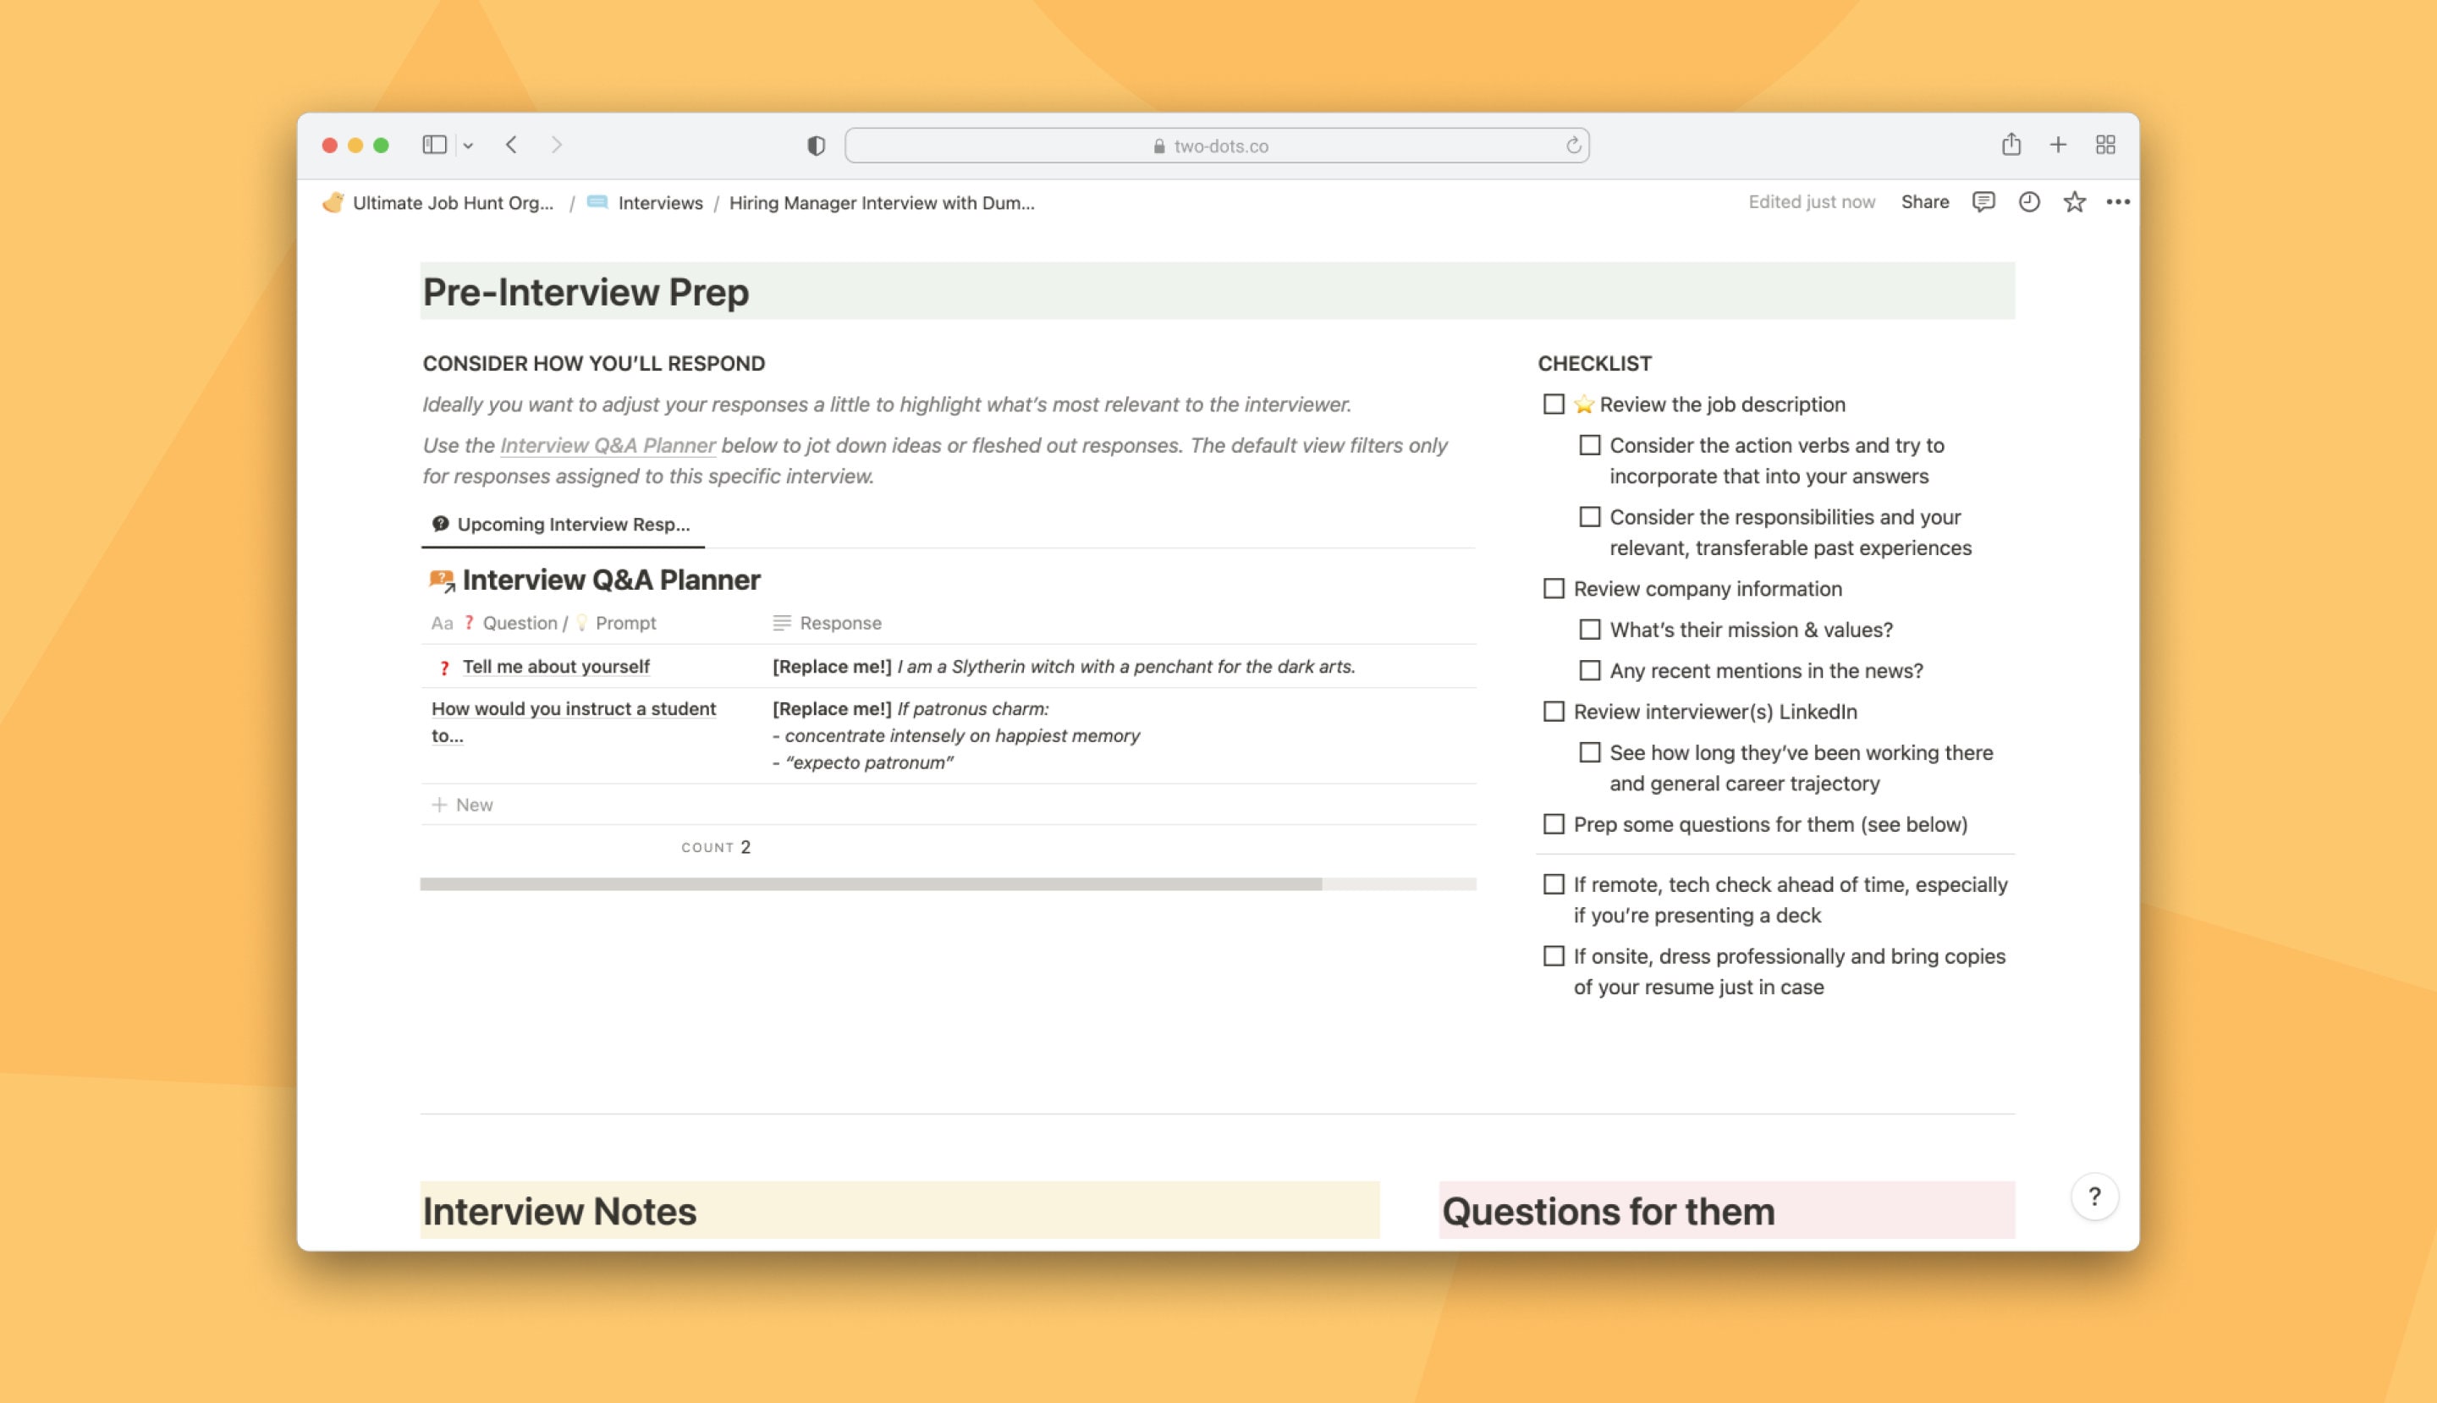Open the Safari share sheet icon
The height and width of the screenshot is (1403, 2437).
tap(2011, 145)
